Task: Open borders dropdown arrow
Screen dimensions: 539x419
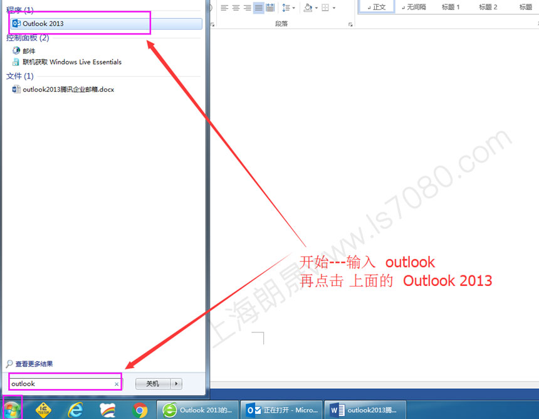Action: [334, 8]
